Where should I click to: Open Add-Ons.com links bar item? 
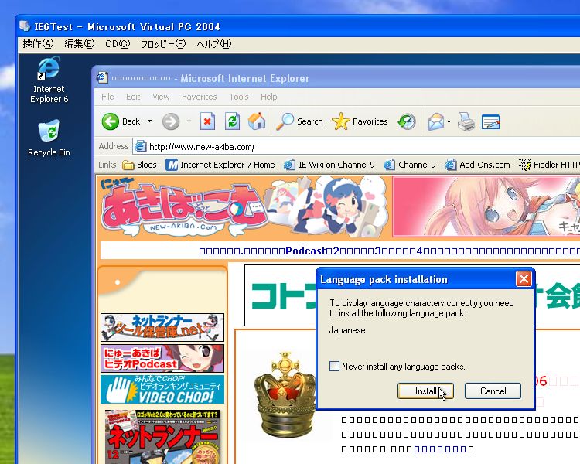(477, 165)
